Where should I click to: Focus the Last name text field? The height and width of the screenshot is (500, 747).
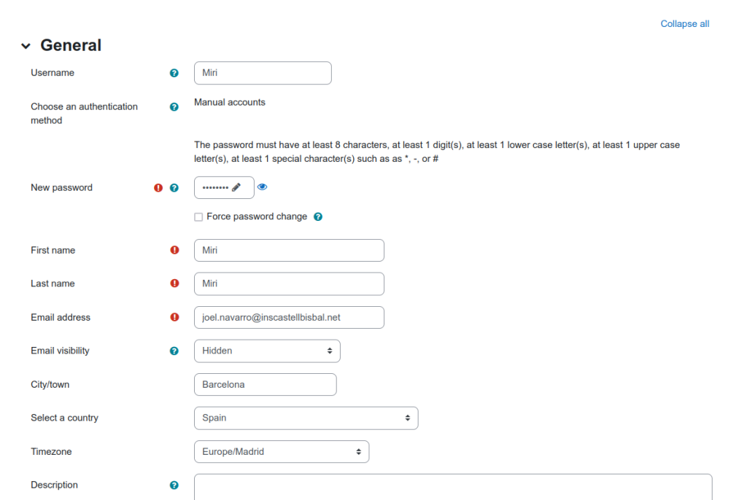pos(289,284)
